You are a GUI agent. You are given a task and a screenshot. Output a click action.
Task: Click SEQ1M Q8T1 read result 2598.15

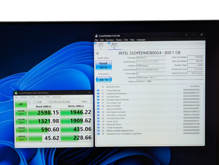coord(44,113)
